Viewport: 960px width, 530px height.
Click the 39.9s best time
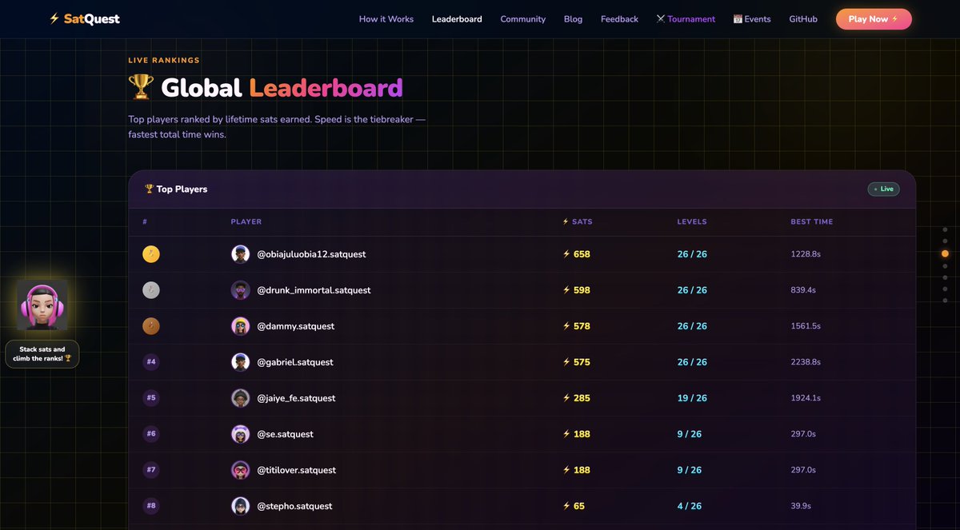pos(801,506)
